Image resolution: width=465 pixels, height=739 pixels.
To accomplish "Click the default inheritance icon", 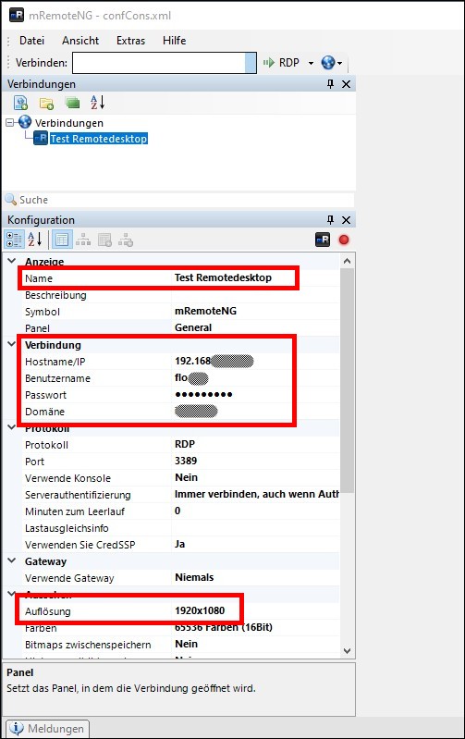I will (x=126, y=240).
